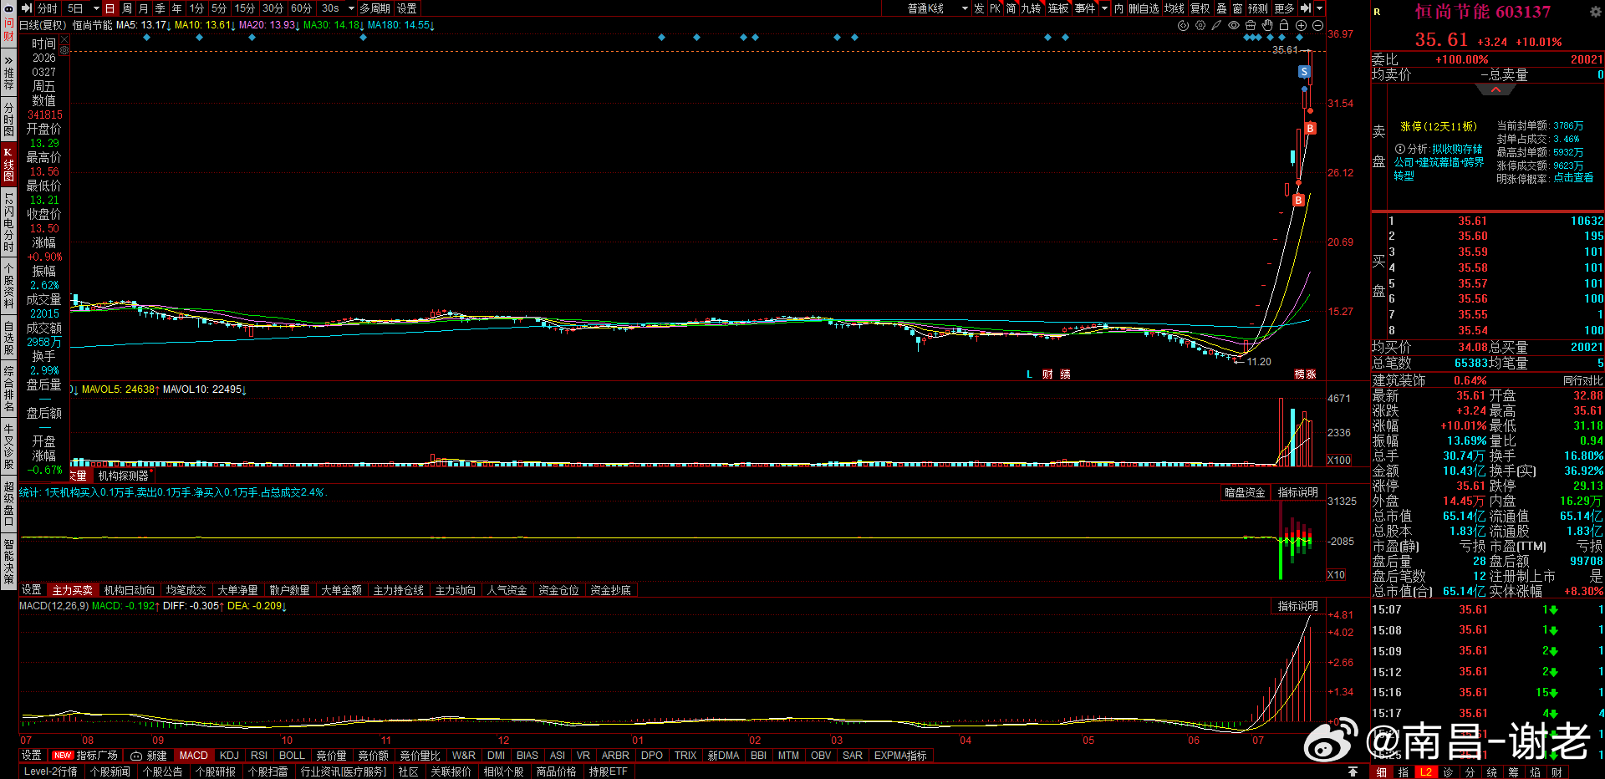Viewport: 1605px width, 779px height.
Task: Close the data tooltip panel with X
Action: coord(64,39)
